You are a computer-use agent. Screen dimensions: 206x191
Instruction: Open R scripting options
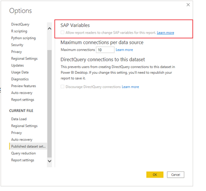[19, 31]
